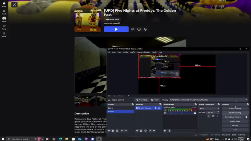
Task: Open the Edit menu in OBS
Action: tap(114, 52)
